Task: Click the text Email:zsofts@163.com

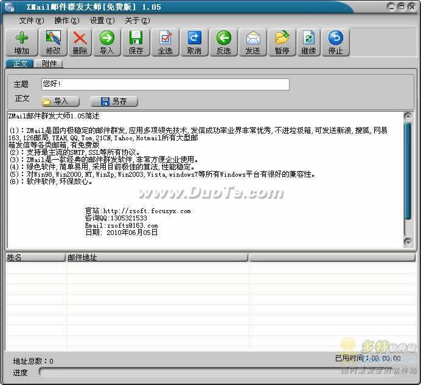Action: [x=121, y=225]
